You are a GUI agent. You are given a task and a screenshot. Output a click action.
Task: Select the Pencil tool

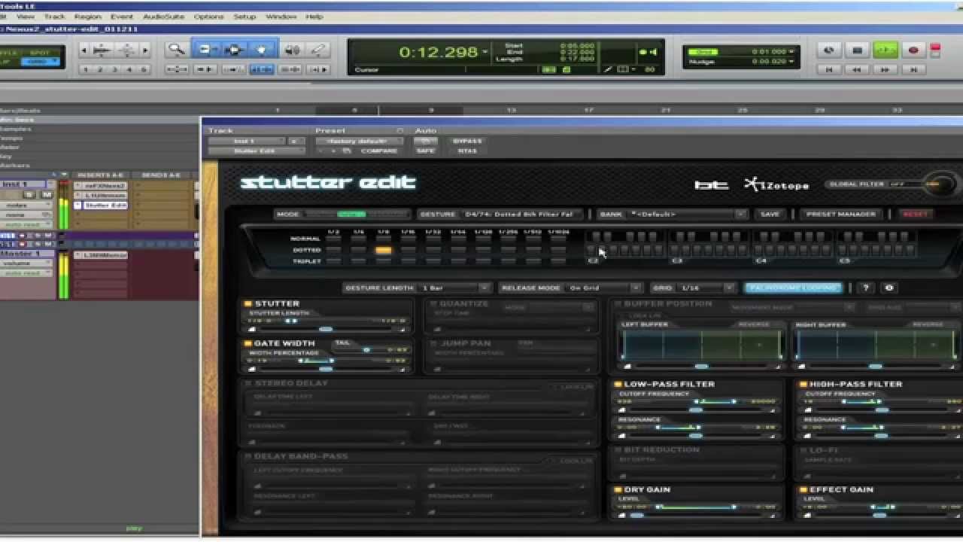(318, 50)
